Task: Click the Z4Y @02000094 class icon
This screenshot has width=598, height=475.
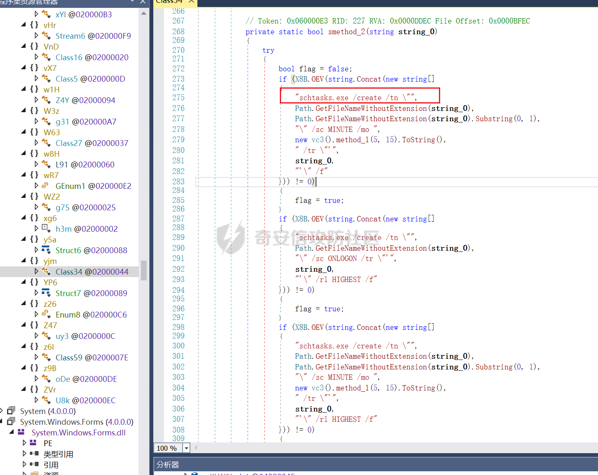Action: tap(46, 100)
